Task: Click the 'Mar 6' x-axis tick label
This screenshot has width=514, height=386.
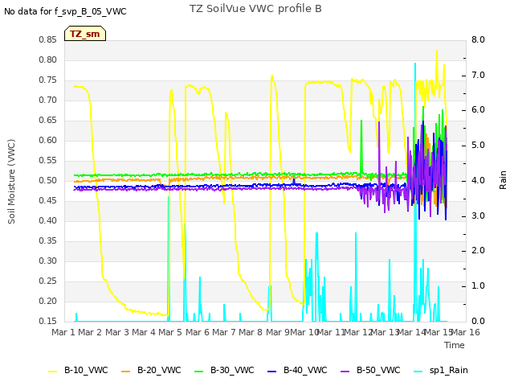Action: click(x=198, y=332)
